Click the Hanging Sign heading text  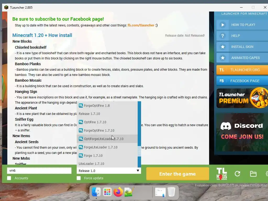[x=26, y=92]
